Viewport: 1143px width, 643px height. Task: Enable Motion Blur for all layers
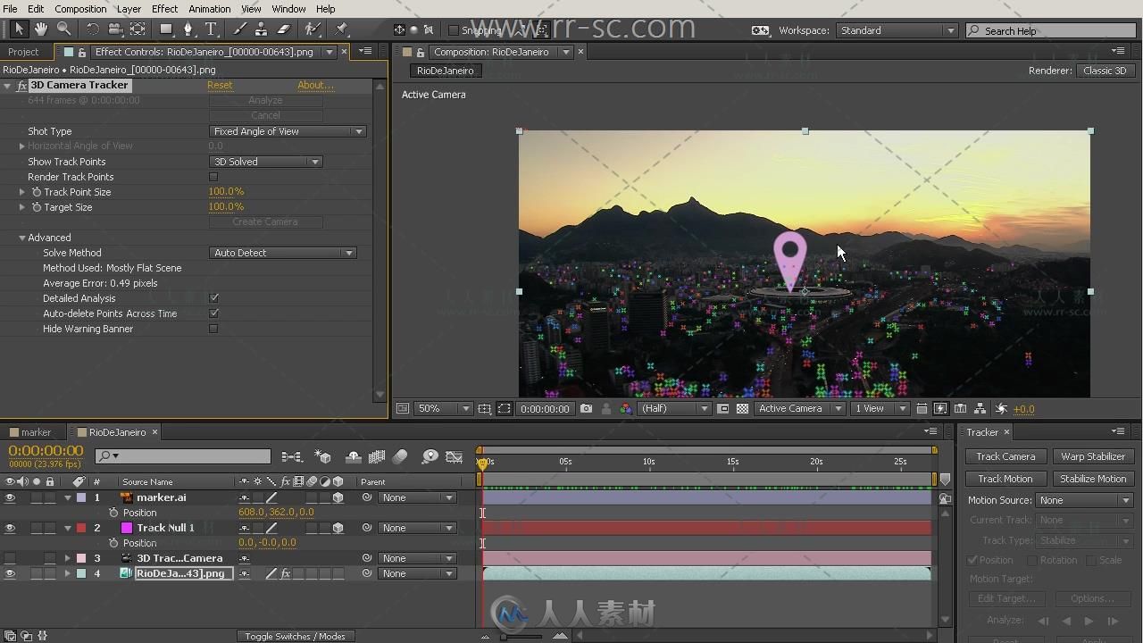tap(400, 456)
